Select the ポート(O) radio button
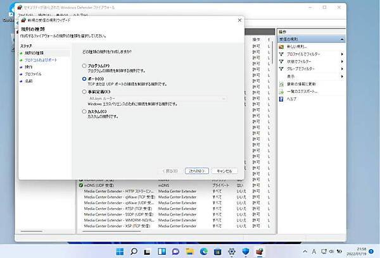 point(84,79)
